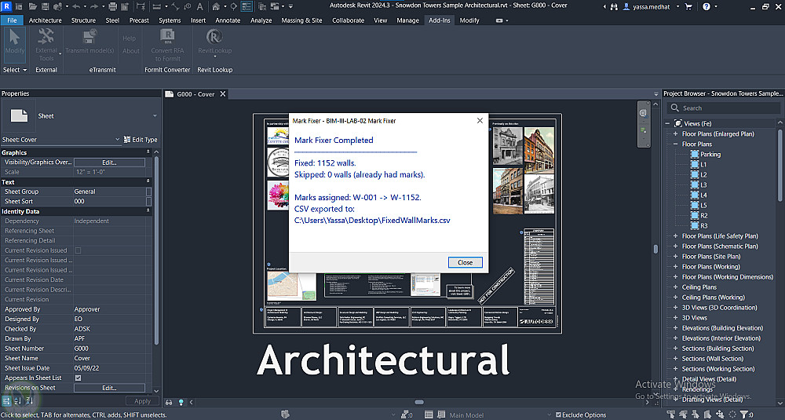Viewport: 785px width, 420px height.
Task: Select the L3 floor plan in browser
Action: pyautogui.click(x=703, y=184)
